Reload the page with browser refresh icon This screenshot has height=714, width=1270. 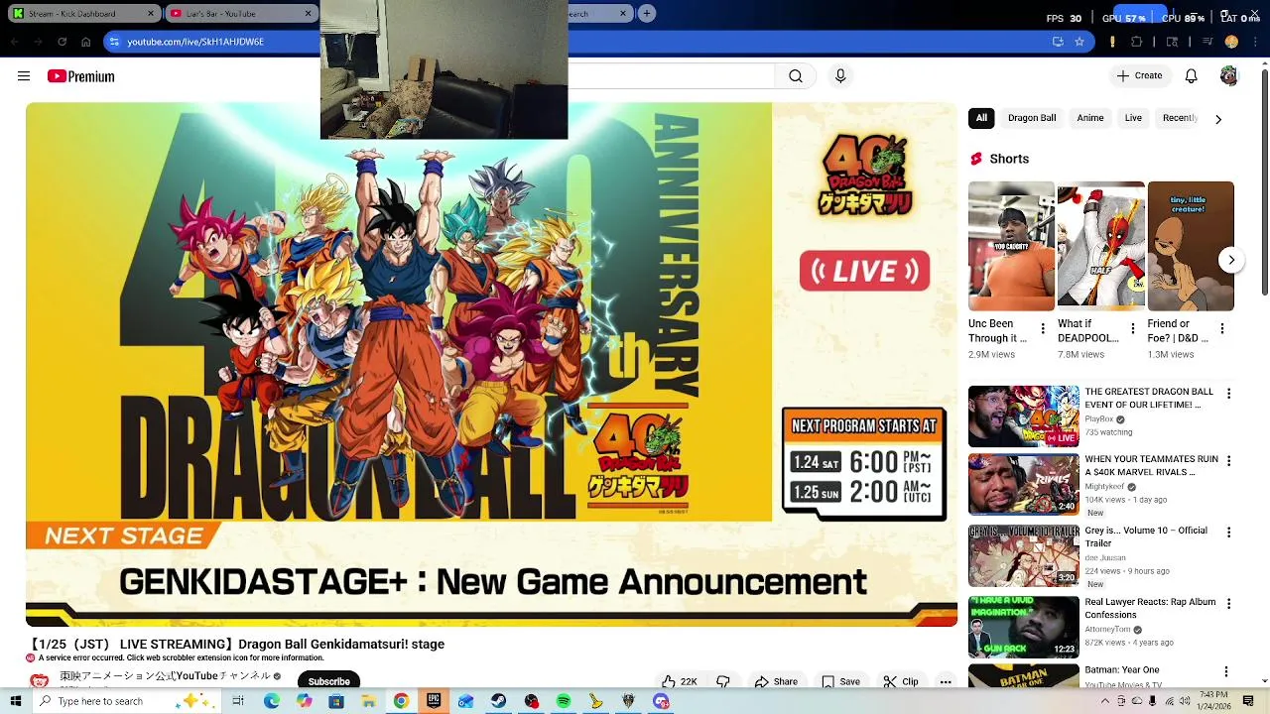pyautogui.click(x=62, y=42)
